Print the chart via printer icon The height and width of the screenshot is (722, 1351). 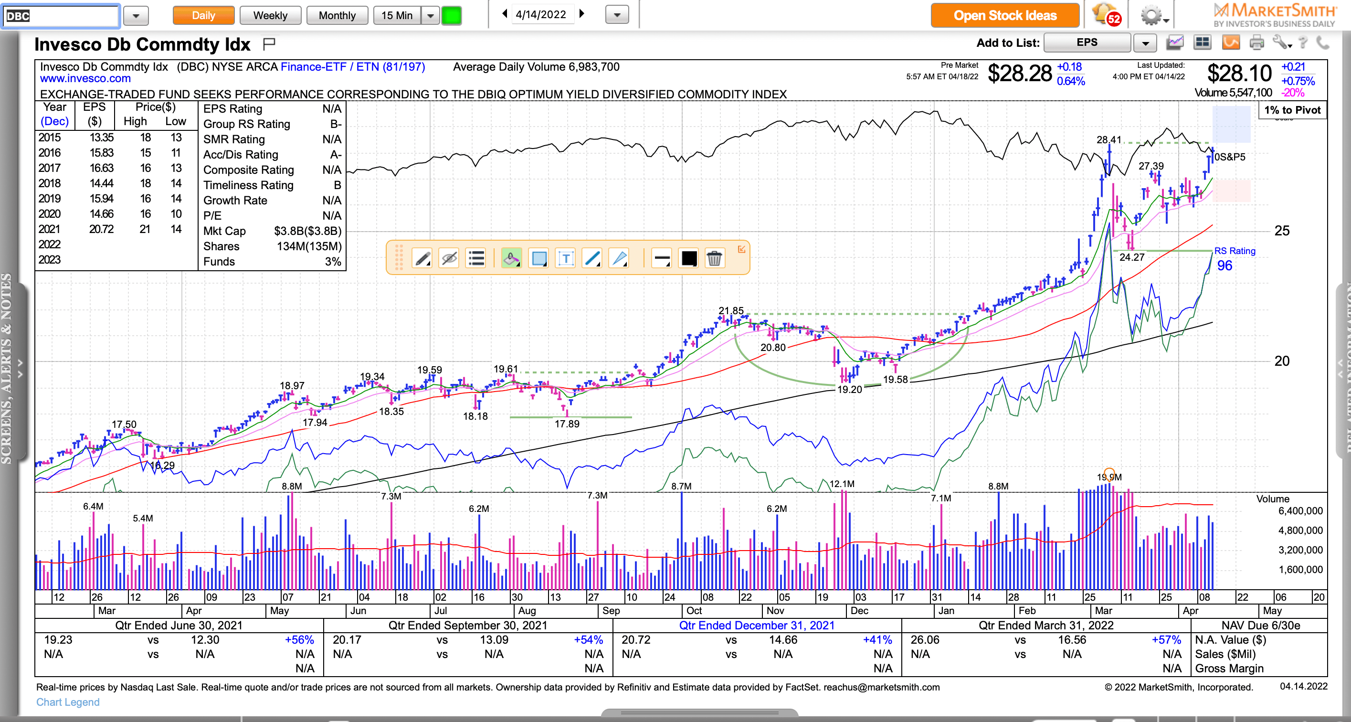pos(1256,42)
